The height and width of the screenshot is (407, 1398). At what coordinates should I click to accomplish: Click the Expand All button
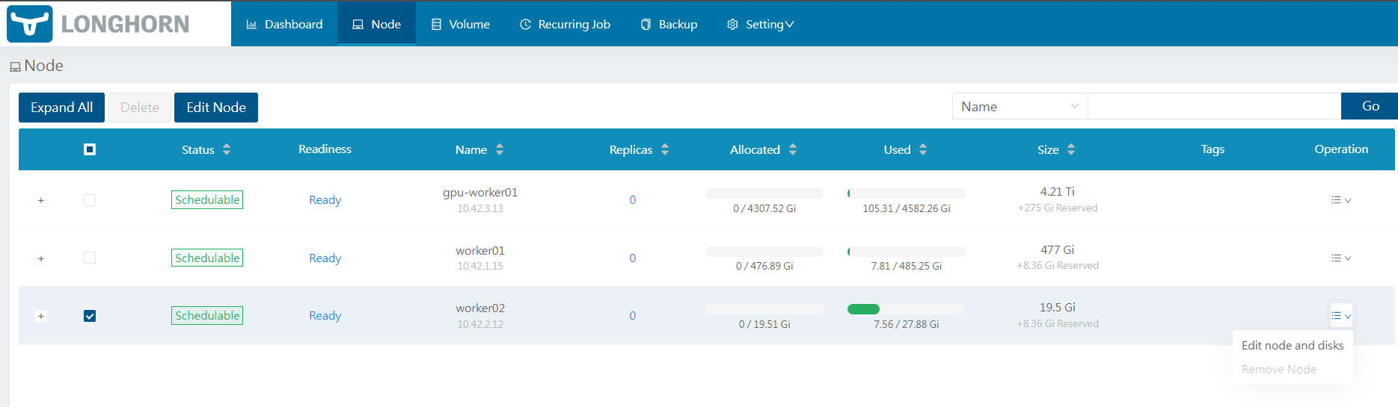coord(61,108)
